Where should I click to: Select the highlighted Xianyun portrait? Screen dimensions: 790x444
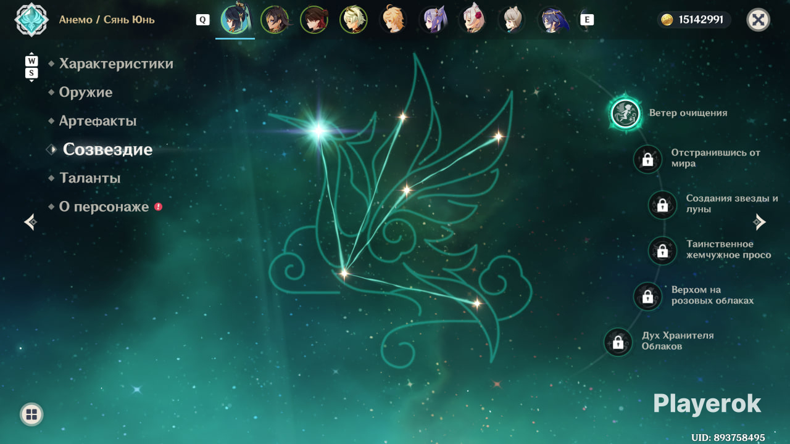[235, 20]
